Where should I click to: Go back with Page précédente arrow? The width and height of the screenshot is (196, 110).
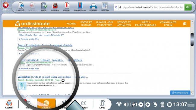click(21, 7)
